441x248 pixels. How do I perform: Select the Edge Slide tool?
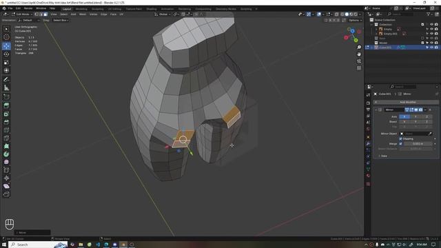coord(6,170)
